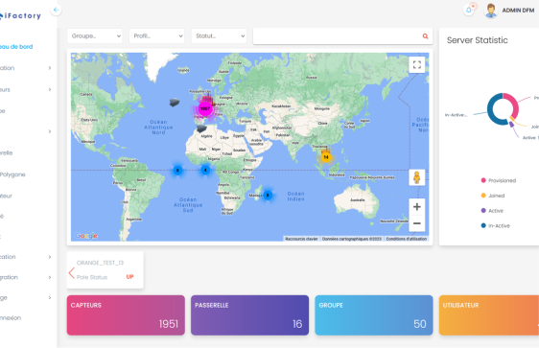This screenshot has height=348, width=539.
Task: Go to the Tableau de bord menu
Action: click(16, 46)
